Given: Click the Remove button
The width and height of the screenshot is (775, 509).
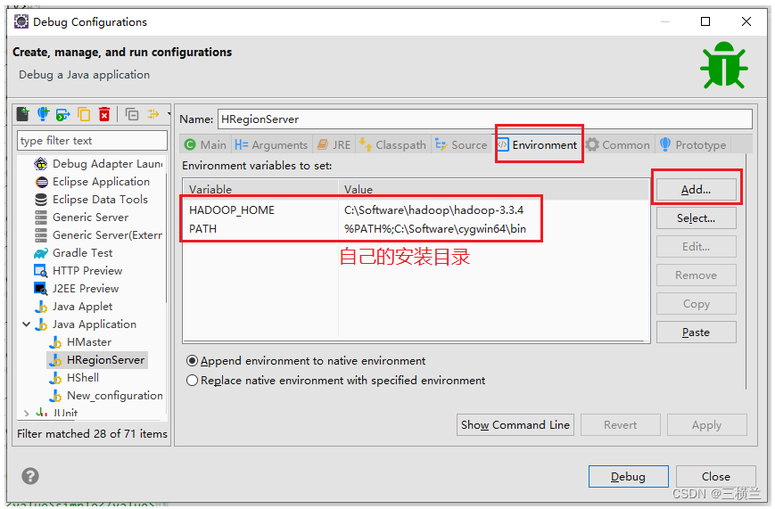Looking at the screenshot, I should click(x=696, y=275).
